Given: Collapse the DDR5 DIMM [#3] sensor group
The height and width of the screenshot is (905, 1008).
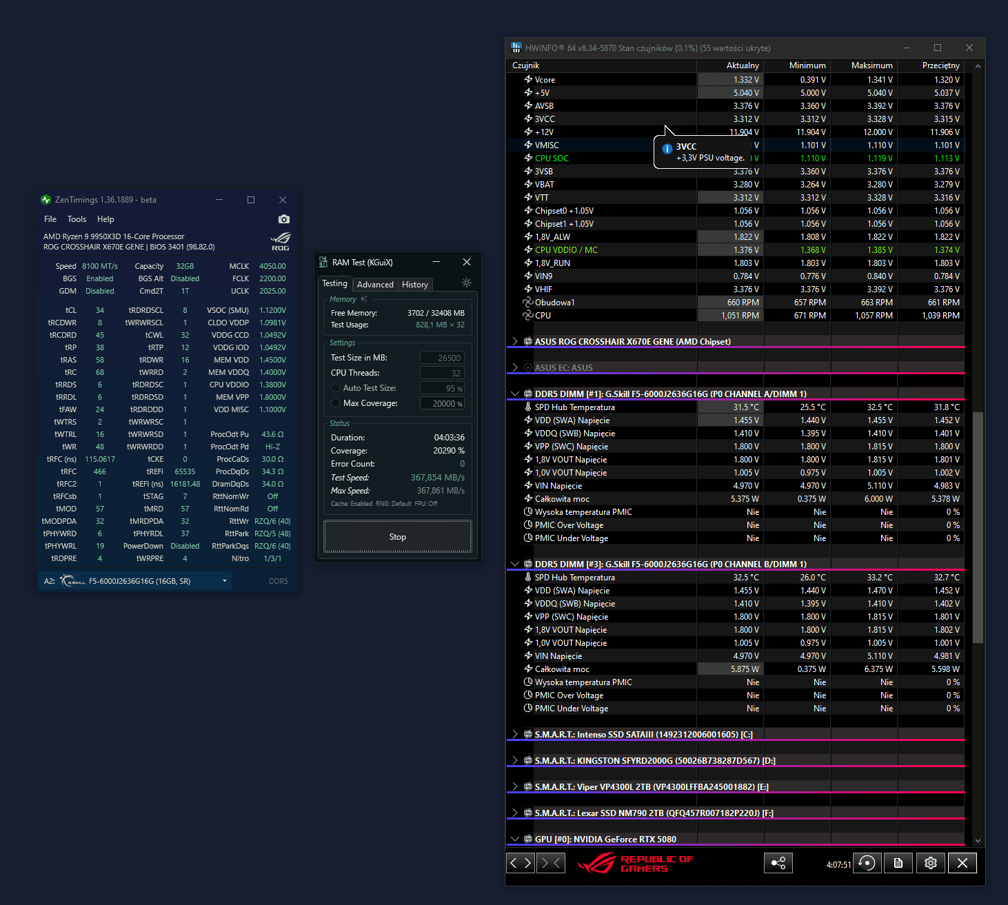Looking at the screenshot, I should pyautogui.click(x=514, y=565).
